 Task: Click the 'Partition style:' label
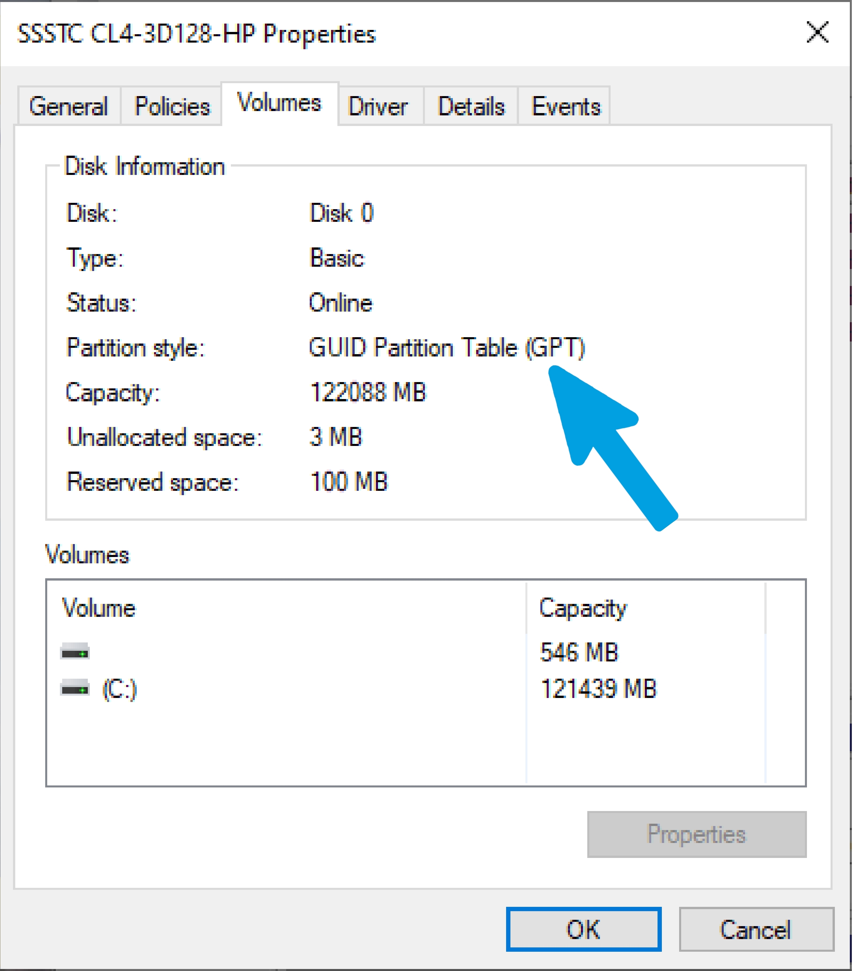point(136,348)
